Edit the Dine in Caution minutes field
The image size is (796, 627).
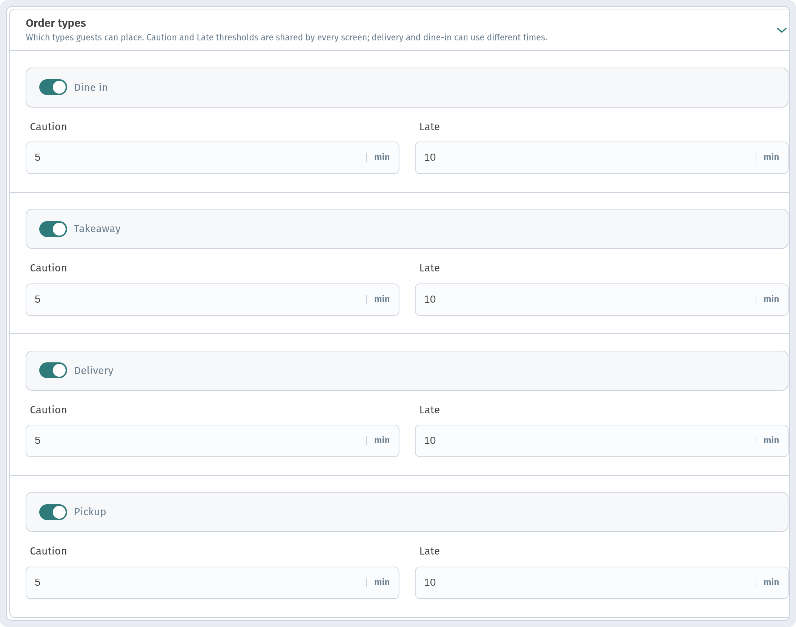tap(212, 157)
